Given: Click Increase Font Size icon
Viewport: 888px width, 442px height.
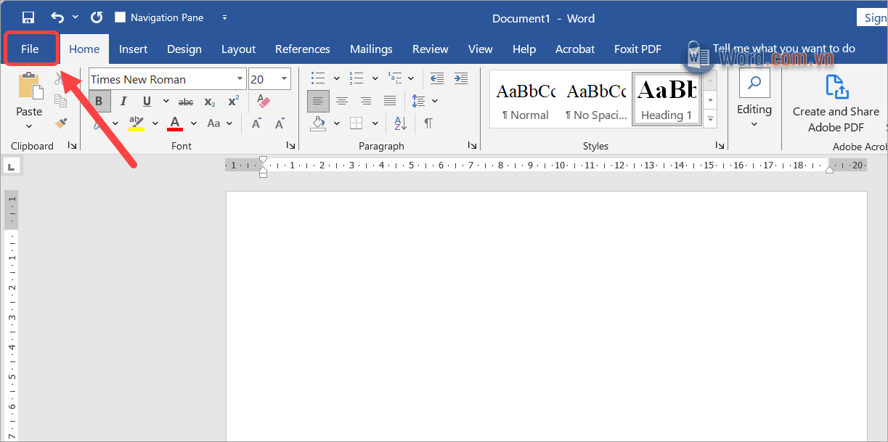Looking at the screenshot, I should tap(256, 123).
